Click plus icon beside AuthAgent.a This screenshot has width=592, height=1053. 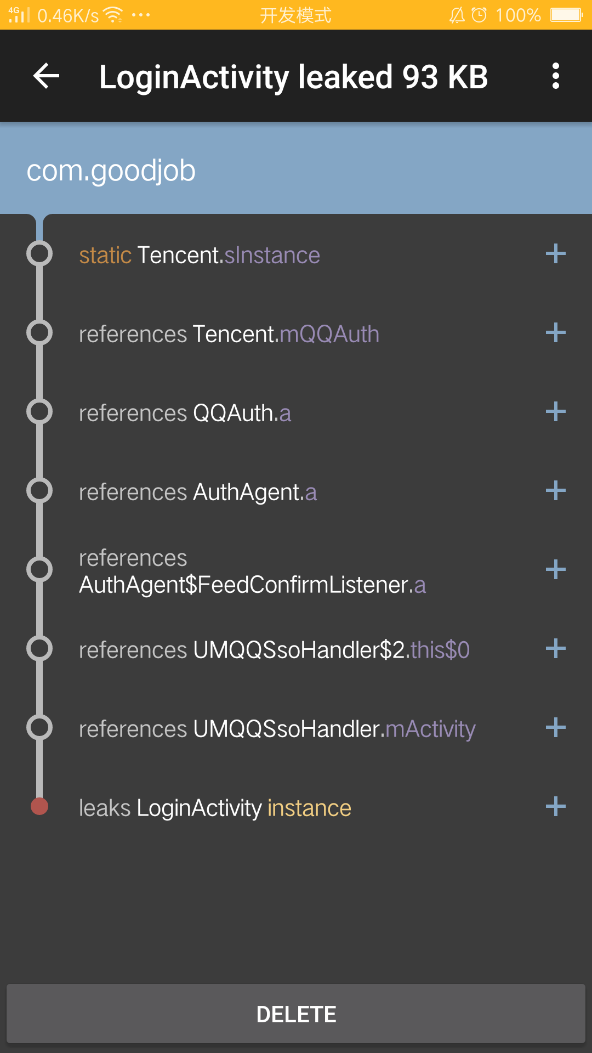[x=556, y=491]
